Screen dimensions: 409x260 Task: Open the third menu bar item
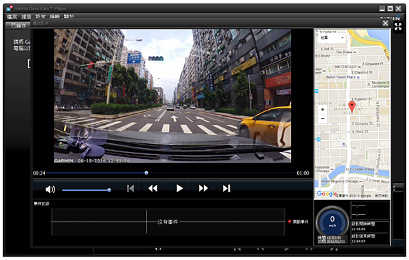[40, 16]
